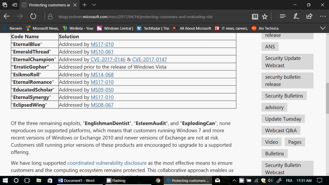Select the Pages tag

(295, 142)
